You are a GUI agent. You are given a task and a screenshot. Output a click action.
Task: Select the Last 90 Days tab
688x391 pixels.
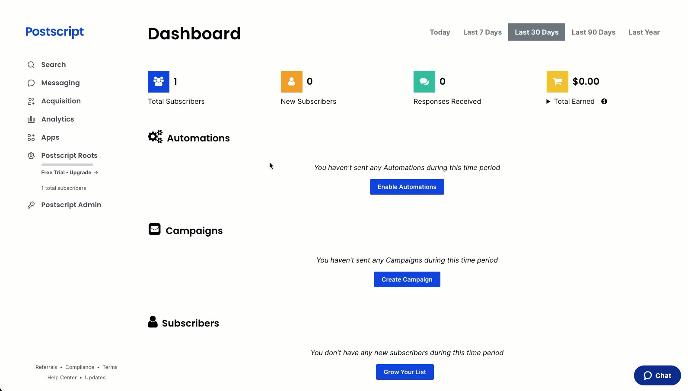click(x=593, y=32)
